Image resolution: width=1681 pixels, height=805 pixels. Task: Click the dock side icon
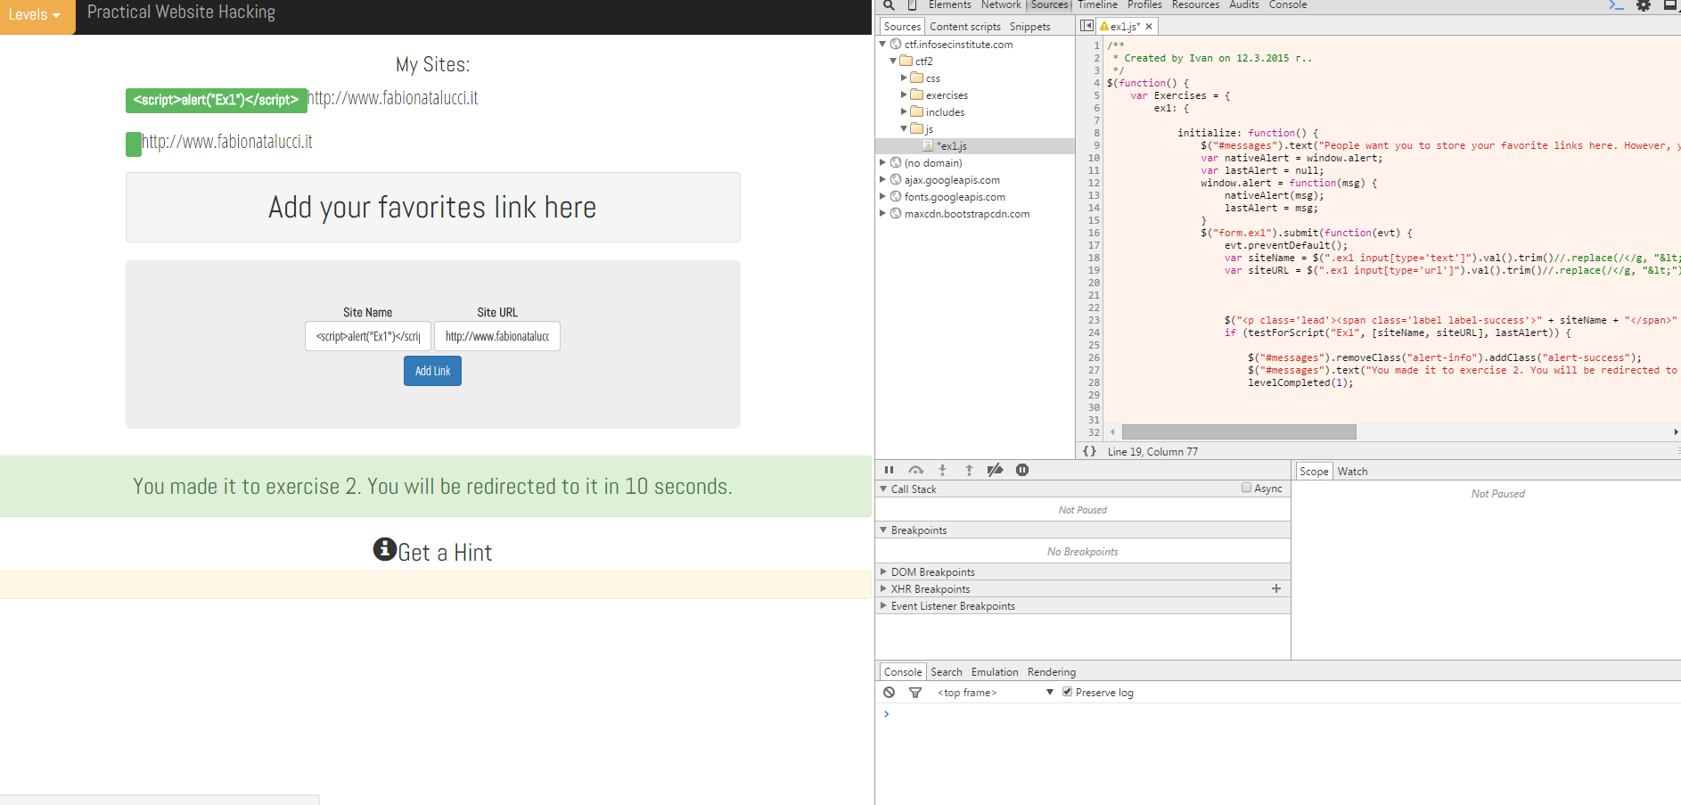pyautogui.click(x=1671, y=5)
